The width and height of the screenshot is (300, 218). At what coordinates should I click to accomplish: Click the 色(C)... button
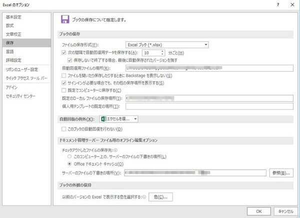tap(160, 197)
